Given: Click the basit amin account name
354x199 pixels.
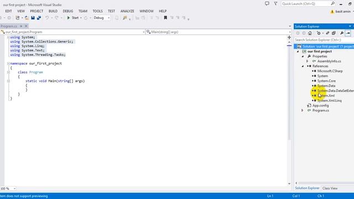Looking at the screenshot, I should 343,12.
